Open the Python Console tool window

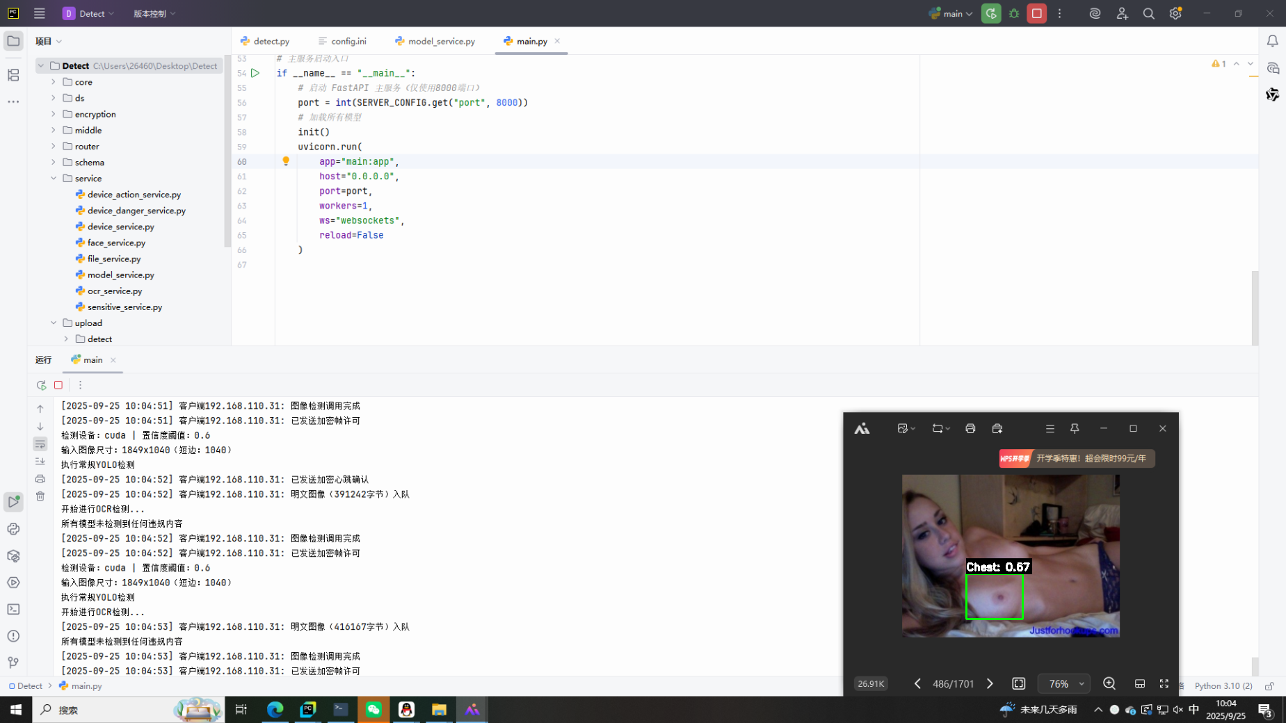pos(13,529)
